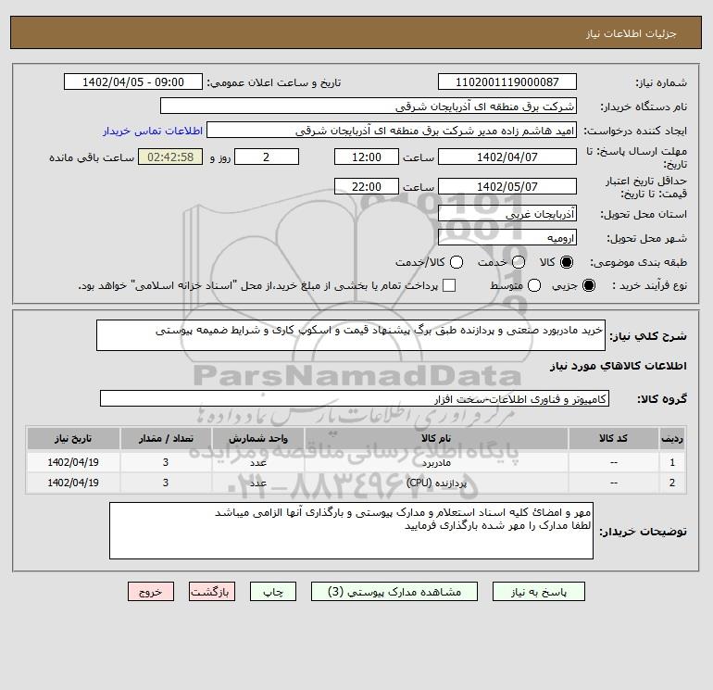The width and height of the screenshot is (713, 690).
Task: Click the واحد شمارش column header
Action: click(x=258, y=438)
